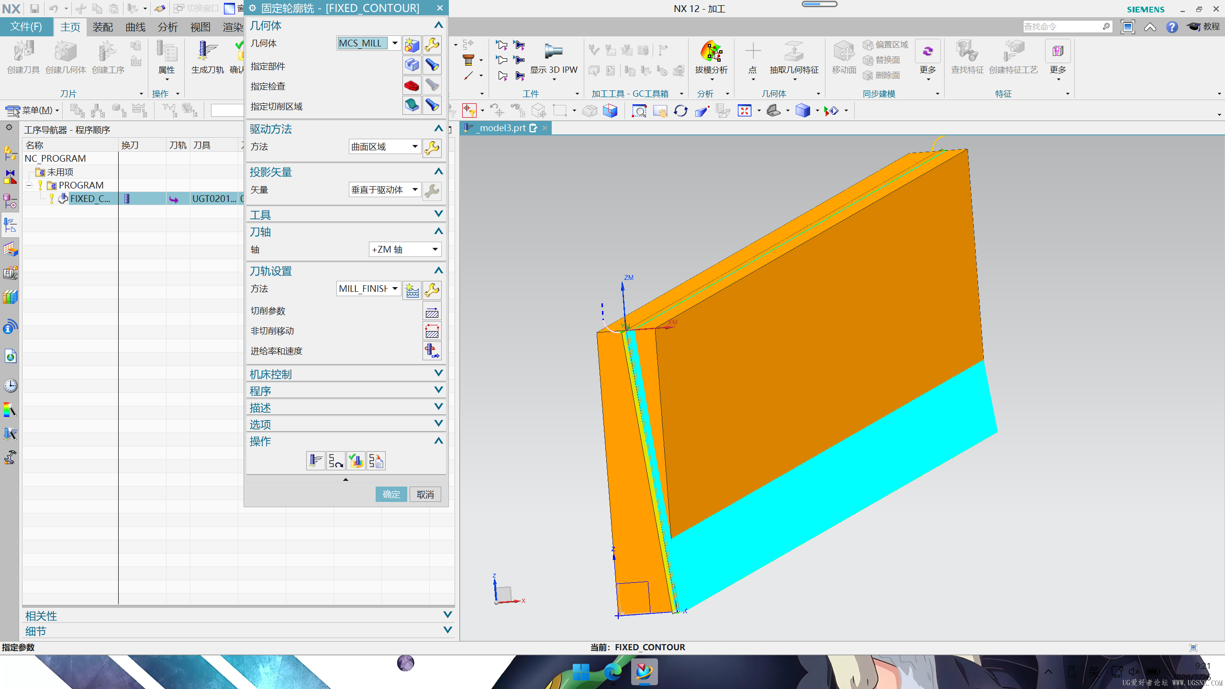Click the Point (点) tool icon
This screenshot has height=689, width=1225.
753,51
